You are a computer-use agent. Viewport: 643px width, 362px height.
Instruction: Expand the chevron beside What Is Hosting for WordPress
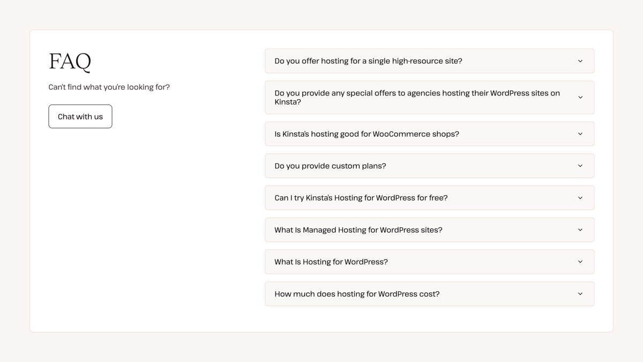580,262
